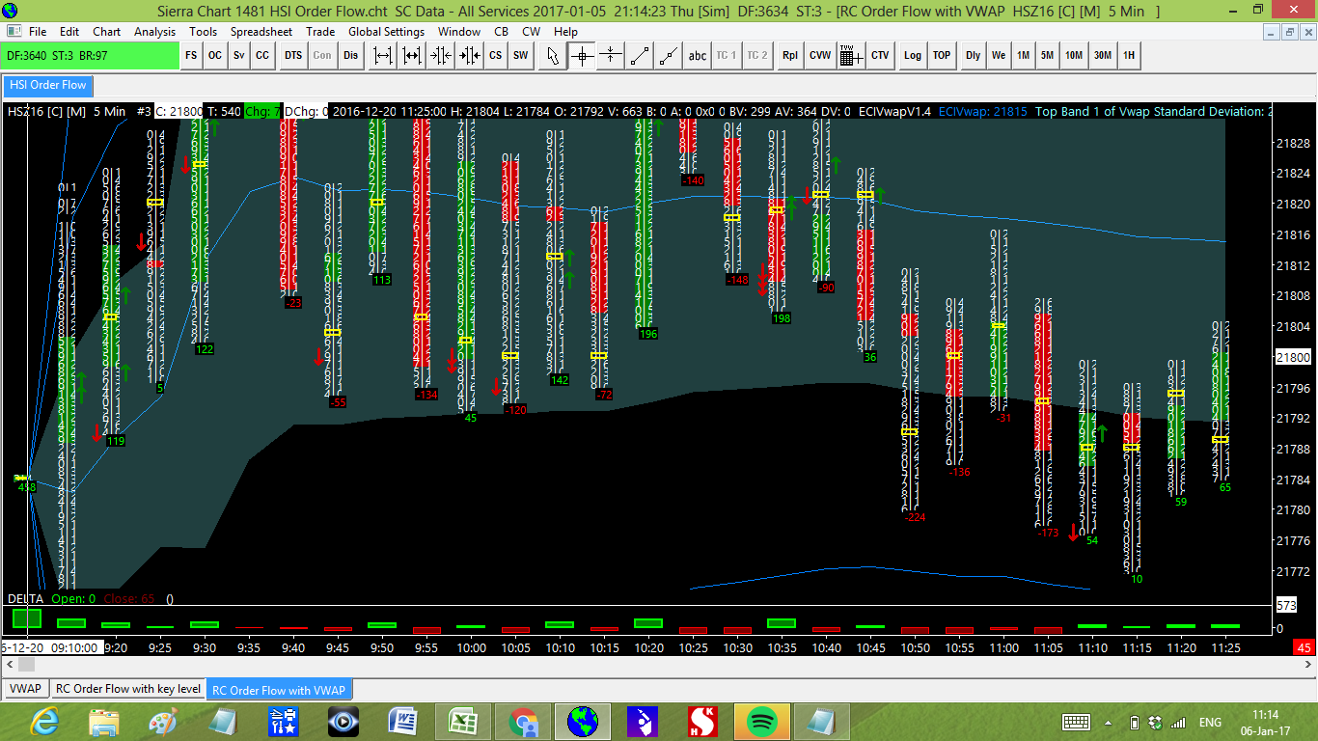Set chart timeframe to 10M
This screenshot has height=741, width=1318.
(1074, 56)
